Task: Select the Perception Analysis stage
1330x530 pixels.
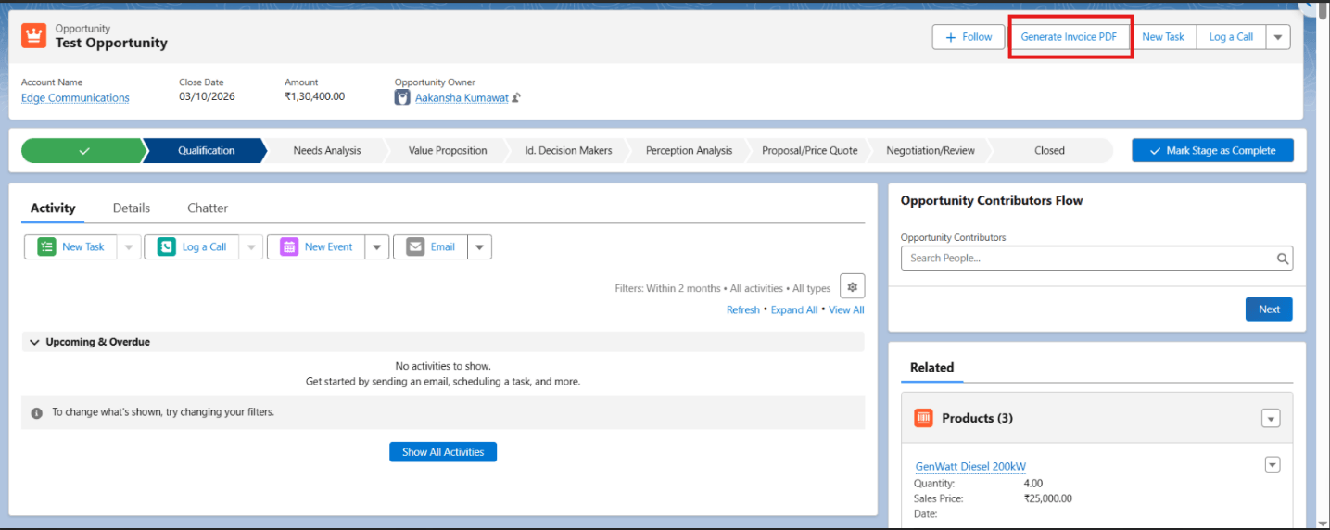Action: pyautogui.click(x=689, y=150)
